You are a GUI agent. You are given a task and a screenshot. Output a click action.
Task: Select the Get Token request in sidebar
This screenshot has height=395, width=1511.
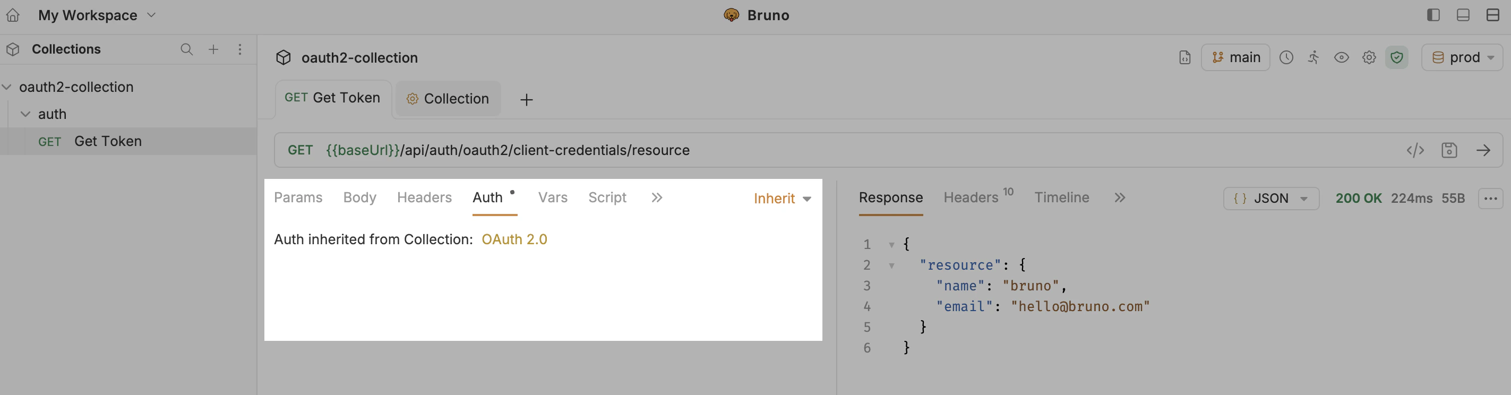pos(128,141)
